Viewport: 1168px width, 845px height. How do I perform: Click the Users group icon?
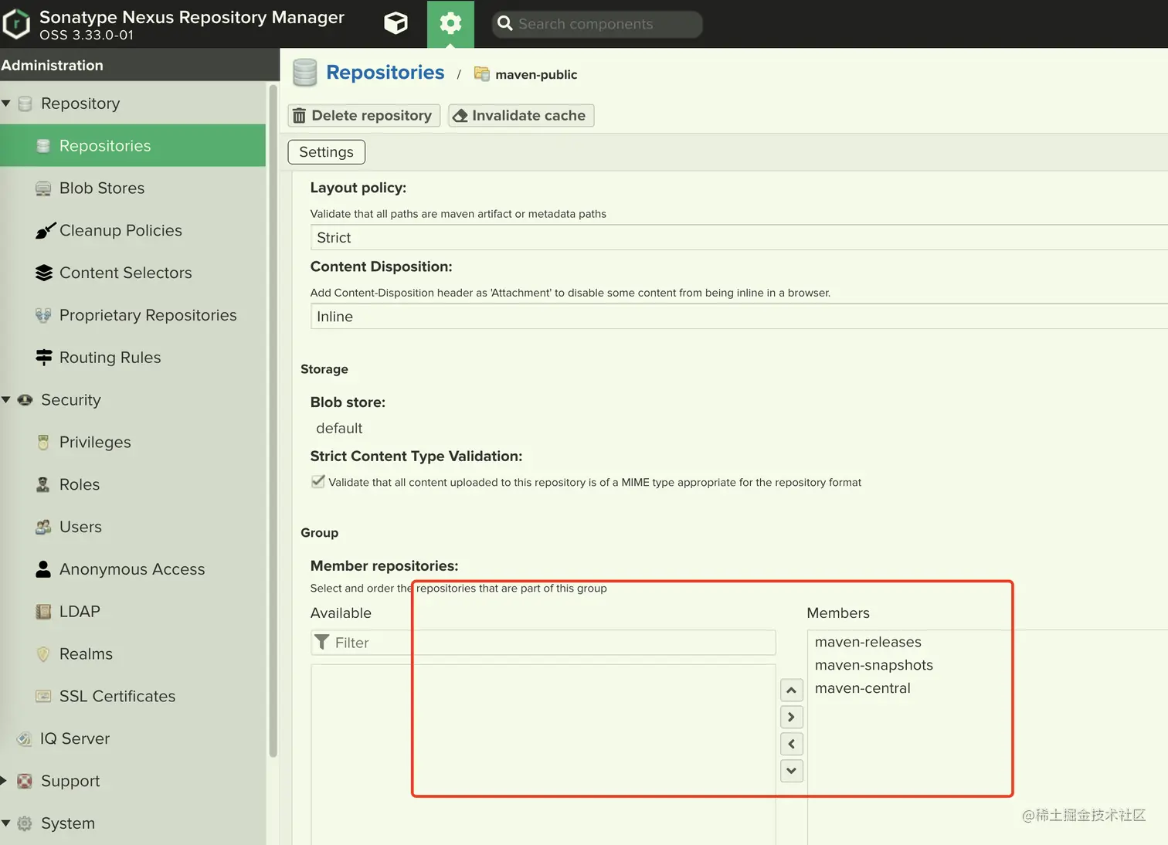(x=43, y=527)
